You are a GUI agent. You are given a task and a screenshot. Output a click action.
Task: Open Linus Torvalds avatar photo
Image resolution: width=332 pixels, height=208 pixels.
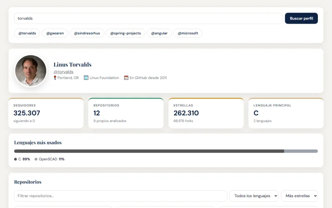pos(31,71)
